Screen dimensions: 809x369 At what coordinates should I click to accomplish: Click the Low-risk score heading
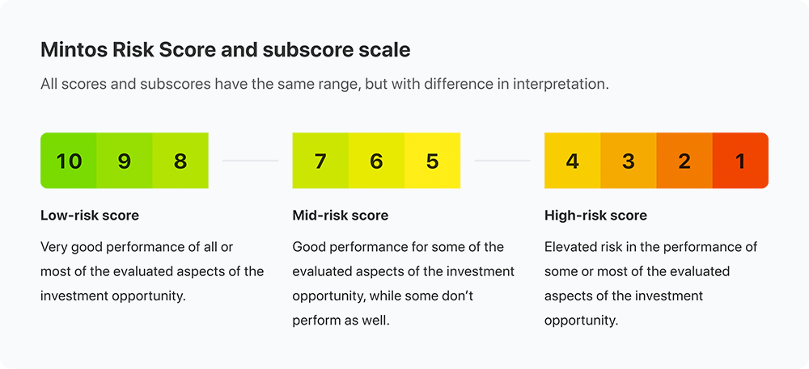coord(90,215)
